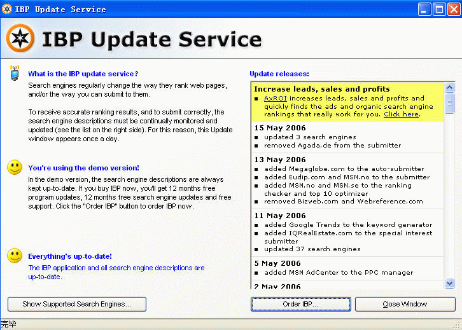Minimize the IBP Update Service window
The width and height of the screenshot is (462, 330).
(x=424, y=10)
